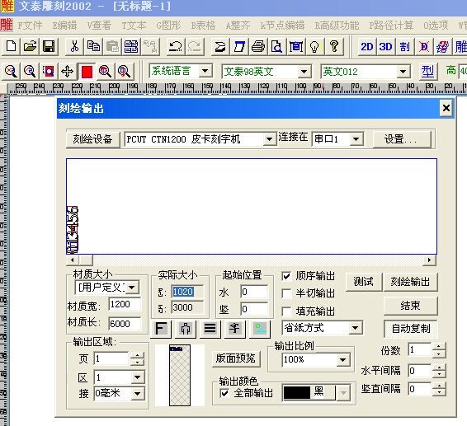Click the 刻绘输出 output button
467x426 pixels.
(x=410, y=282)
